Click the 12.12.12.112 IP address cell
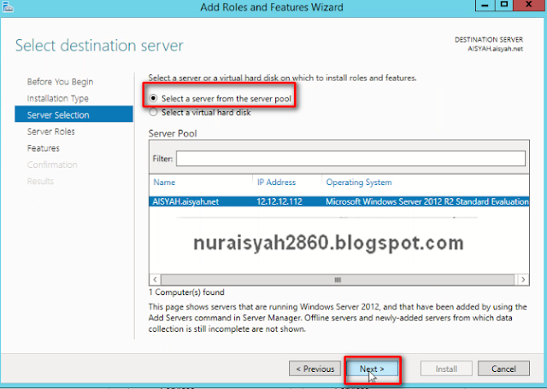Screen dimensions: 547x389 [x=279, y=201]
